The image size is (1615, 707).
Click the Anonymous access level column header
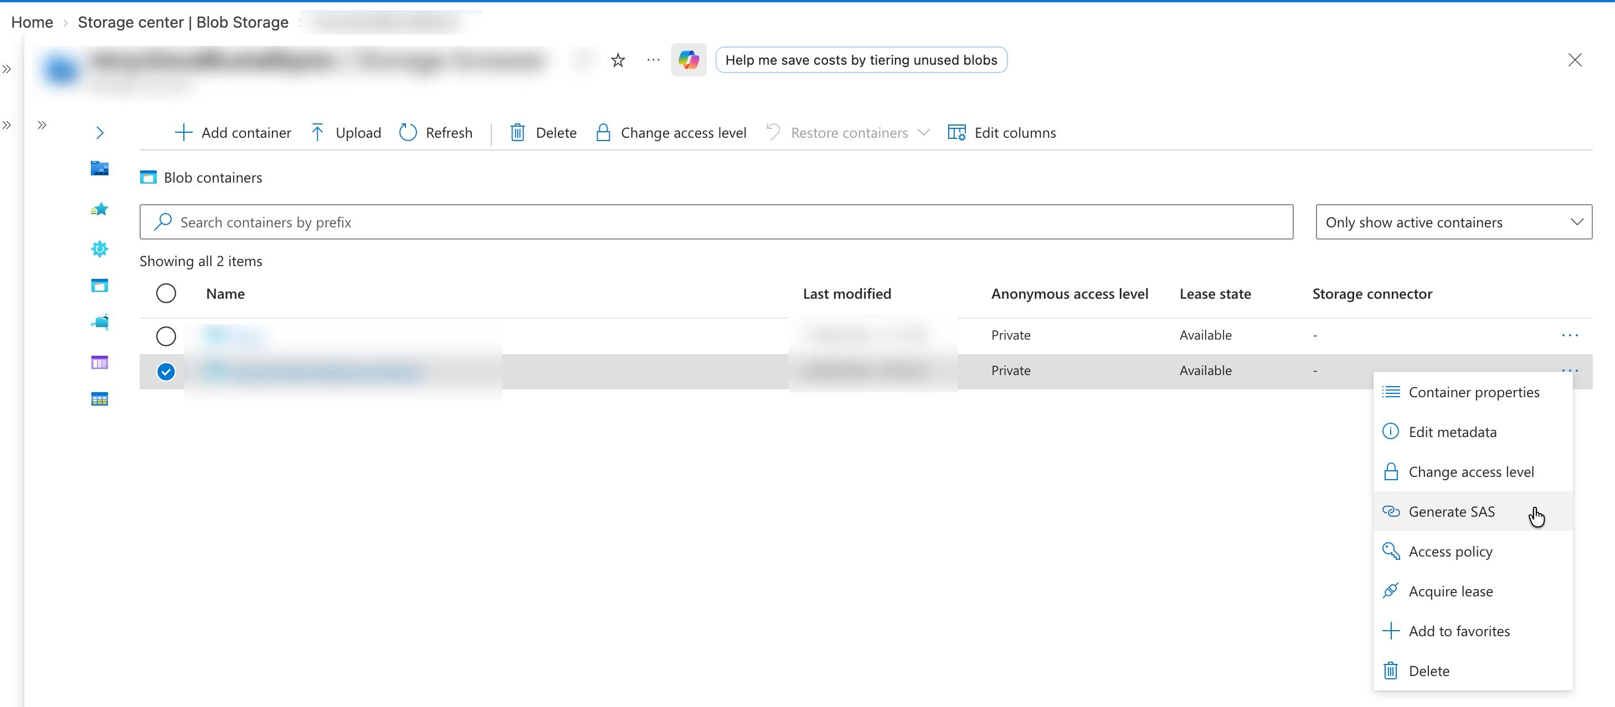[x=1069, y=294]
